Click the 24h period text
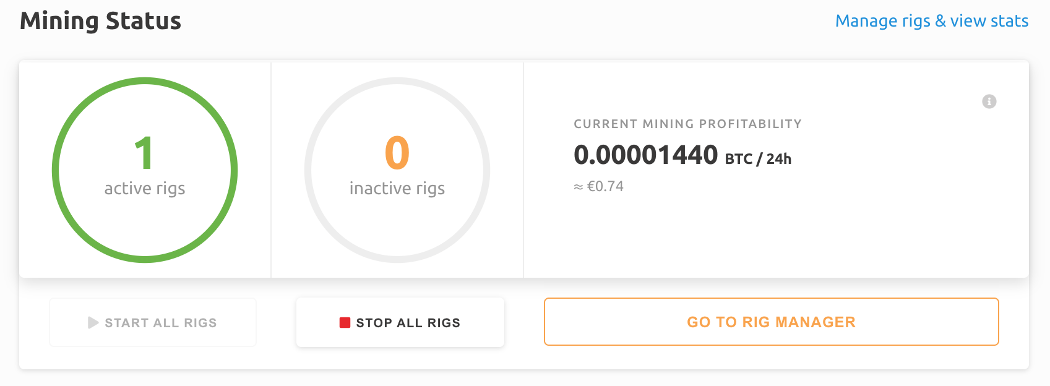Screen dimensions: 1050x386 (779, 159)
